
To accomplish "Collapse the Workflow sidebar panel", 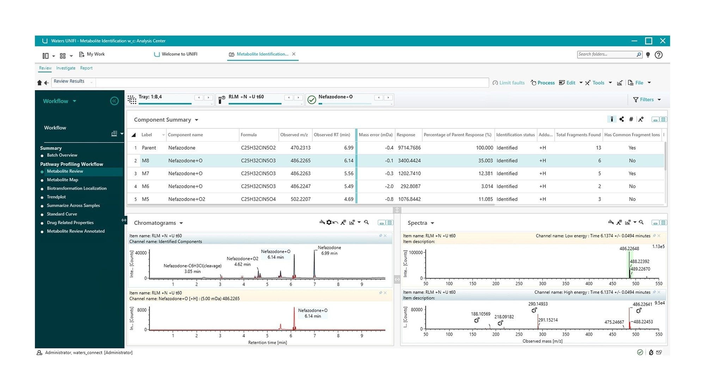I will [x=114, y=101].
